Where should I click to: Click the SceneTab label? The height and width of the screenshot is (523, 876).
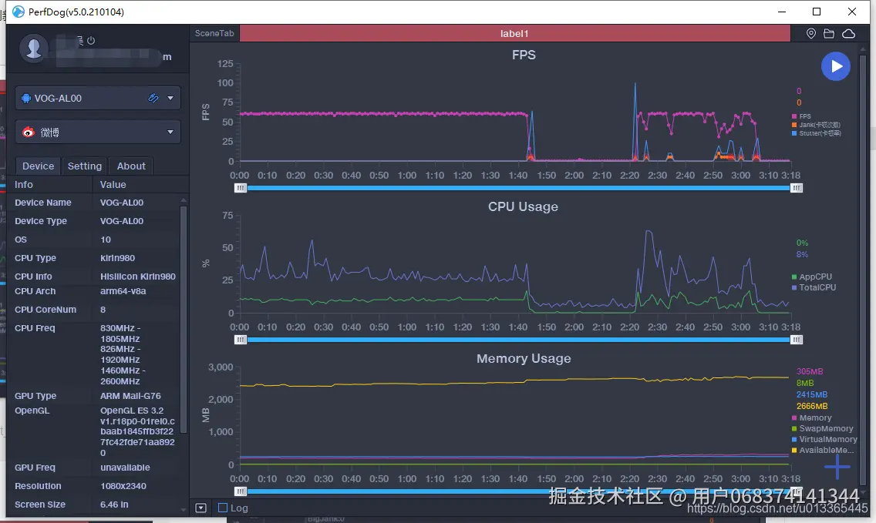214,33
